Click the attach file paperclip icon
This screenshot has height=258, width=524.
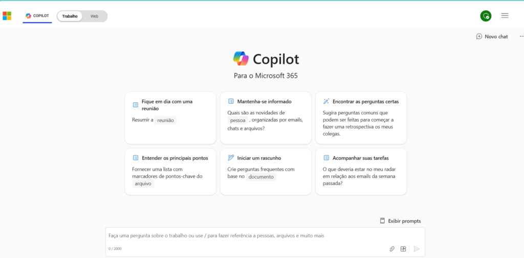click(x=392, y=249)
